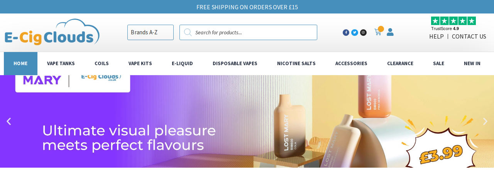Click the Lost Mary promotional banner

coord(247,121)
